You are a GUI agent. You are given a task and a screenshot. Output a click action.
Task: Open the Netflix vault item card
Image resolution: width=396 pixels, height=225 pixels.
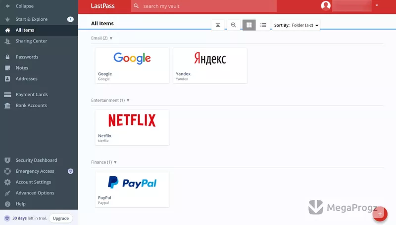coord(132,127)
